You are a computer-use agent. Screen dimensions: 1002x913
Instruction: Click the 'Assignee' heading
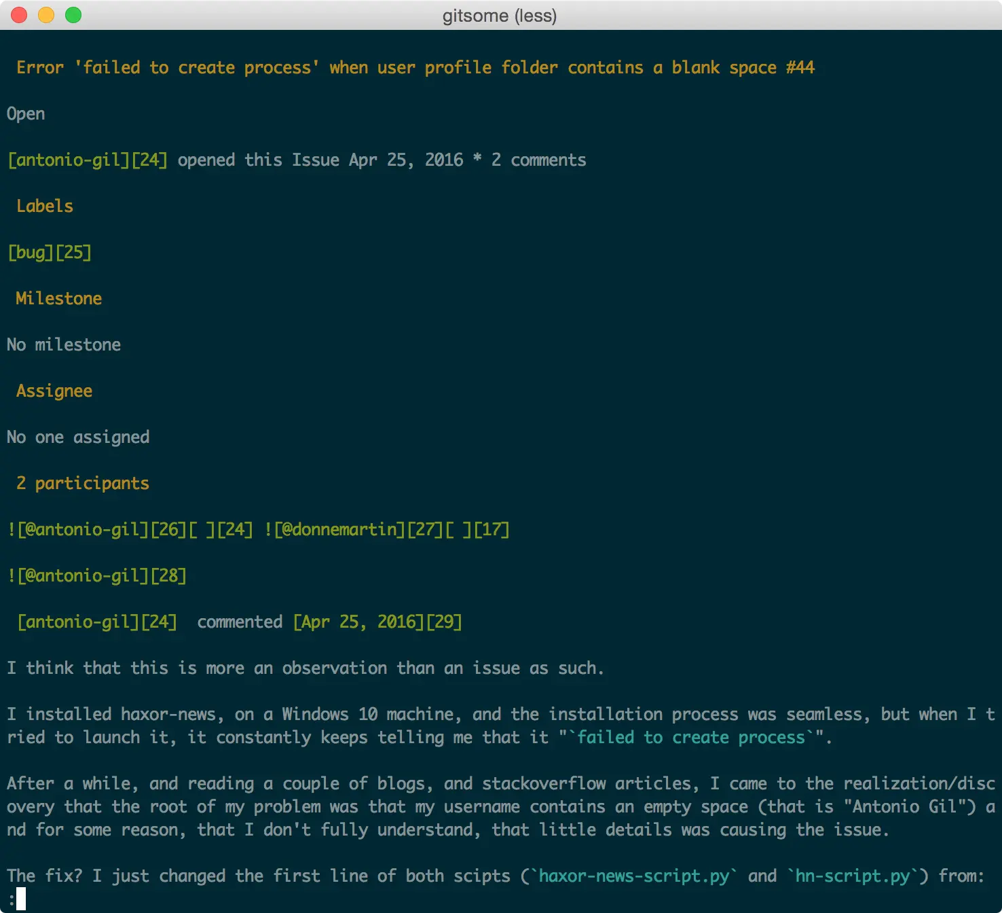[54, 391]
